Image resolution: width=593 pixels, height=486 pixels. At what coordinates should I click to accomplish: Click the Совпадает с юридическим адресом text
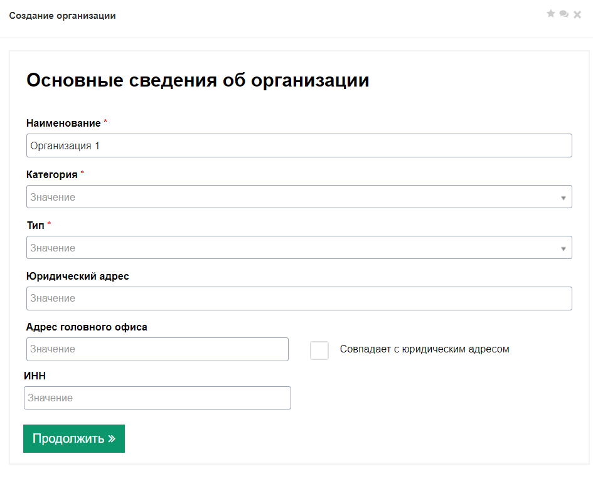(424, 349)
